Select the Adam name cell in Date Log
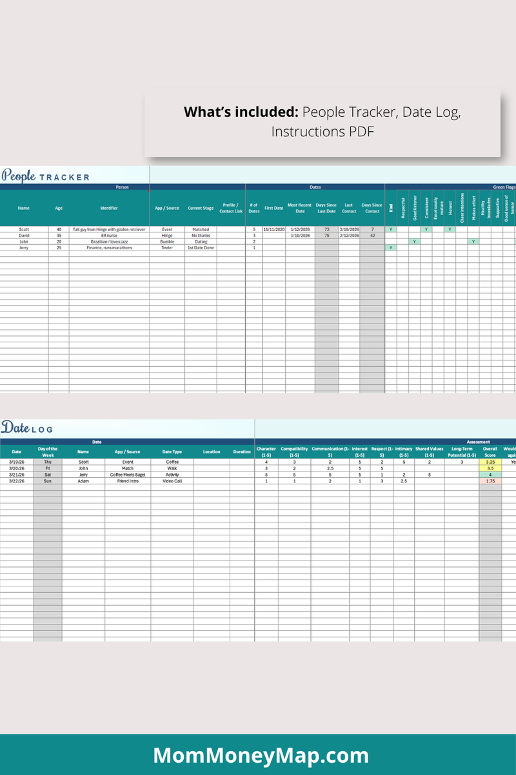This screenshot has width=516, height=775. (x=83, y=480)
